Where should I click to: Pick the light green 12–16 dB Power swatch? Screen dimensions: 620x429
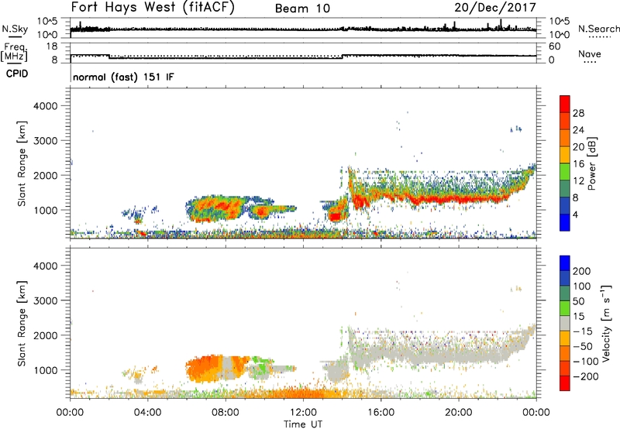565,172
